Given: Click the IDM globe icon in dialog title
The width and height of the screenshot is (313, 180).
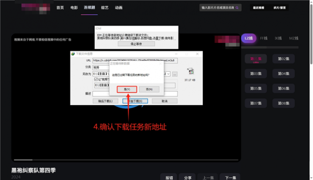Looking at the screenshot, I should coord(73,54).
